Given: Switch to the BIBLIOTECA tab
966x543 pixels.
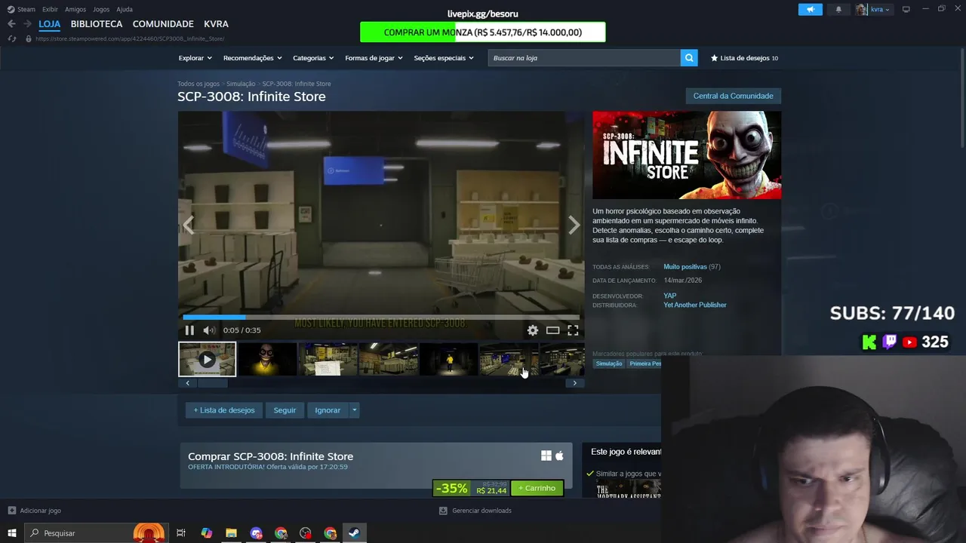Looking at the screenshot, I should tap(97, 23).
